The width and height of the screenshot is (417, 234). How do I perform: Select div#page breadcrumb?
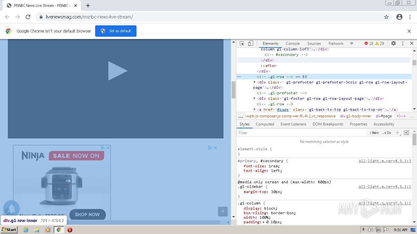tap(384, 116)
